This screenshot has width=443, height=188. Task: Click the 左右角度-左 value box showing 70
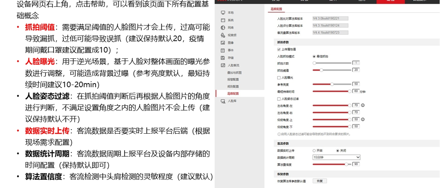point(356,105)
